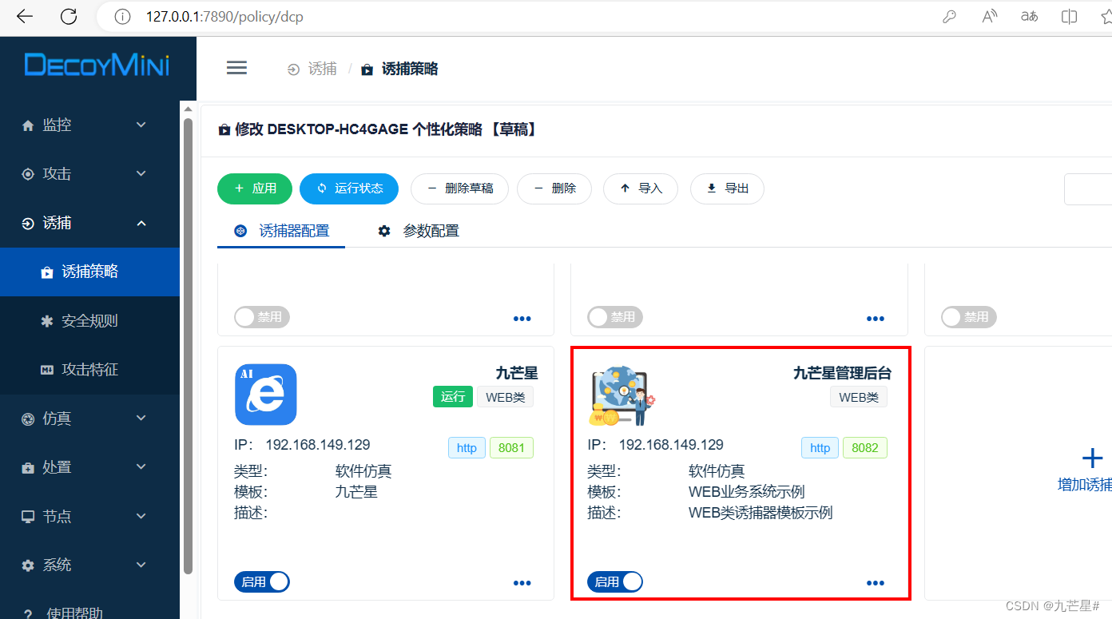The width and height of the screenshot is (1112, 619).
Task: Expand the 仿真 sidebar menu
Action: pyautogui.click(x=89, y=419)
